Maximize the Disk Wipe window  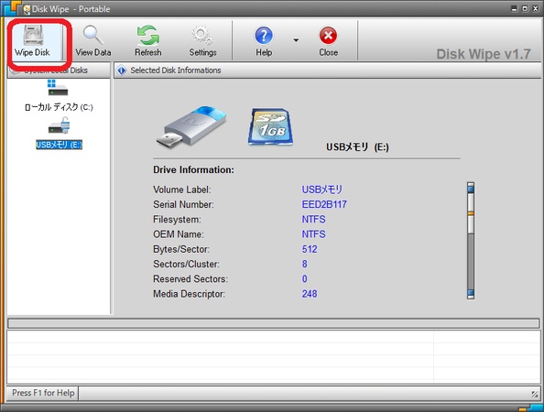(x=526, y=9)
